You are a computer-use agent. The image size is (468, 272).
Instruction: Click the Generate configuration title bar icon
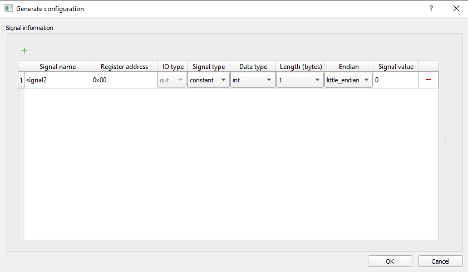point(8,9)
